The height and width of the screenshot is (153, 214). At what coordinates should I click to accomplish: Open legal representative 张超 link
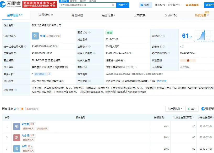pyautogui.click(x=42, y=36)
